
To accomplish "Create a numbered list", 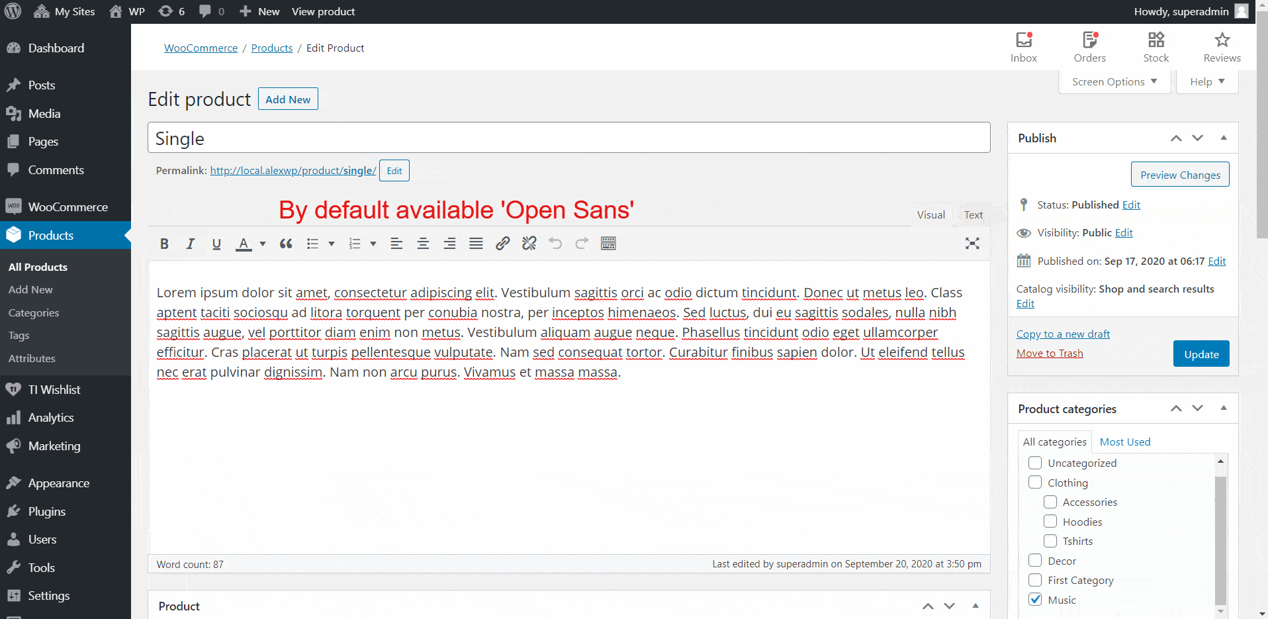I will pyautogui.click(x=355, y=244).
